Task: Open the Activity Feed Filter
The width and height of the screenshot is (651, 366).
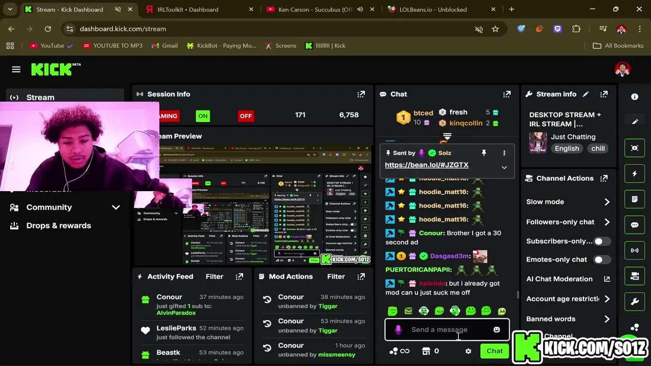Action: pyautogui.click(x=214, y=277)
